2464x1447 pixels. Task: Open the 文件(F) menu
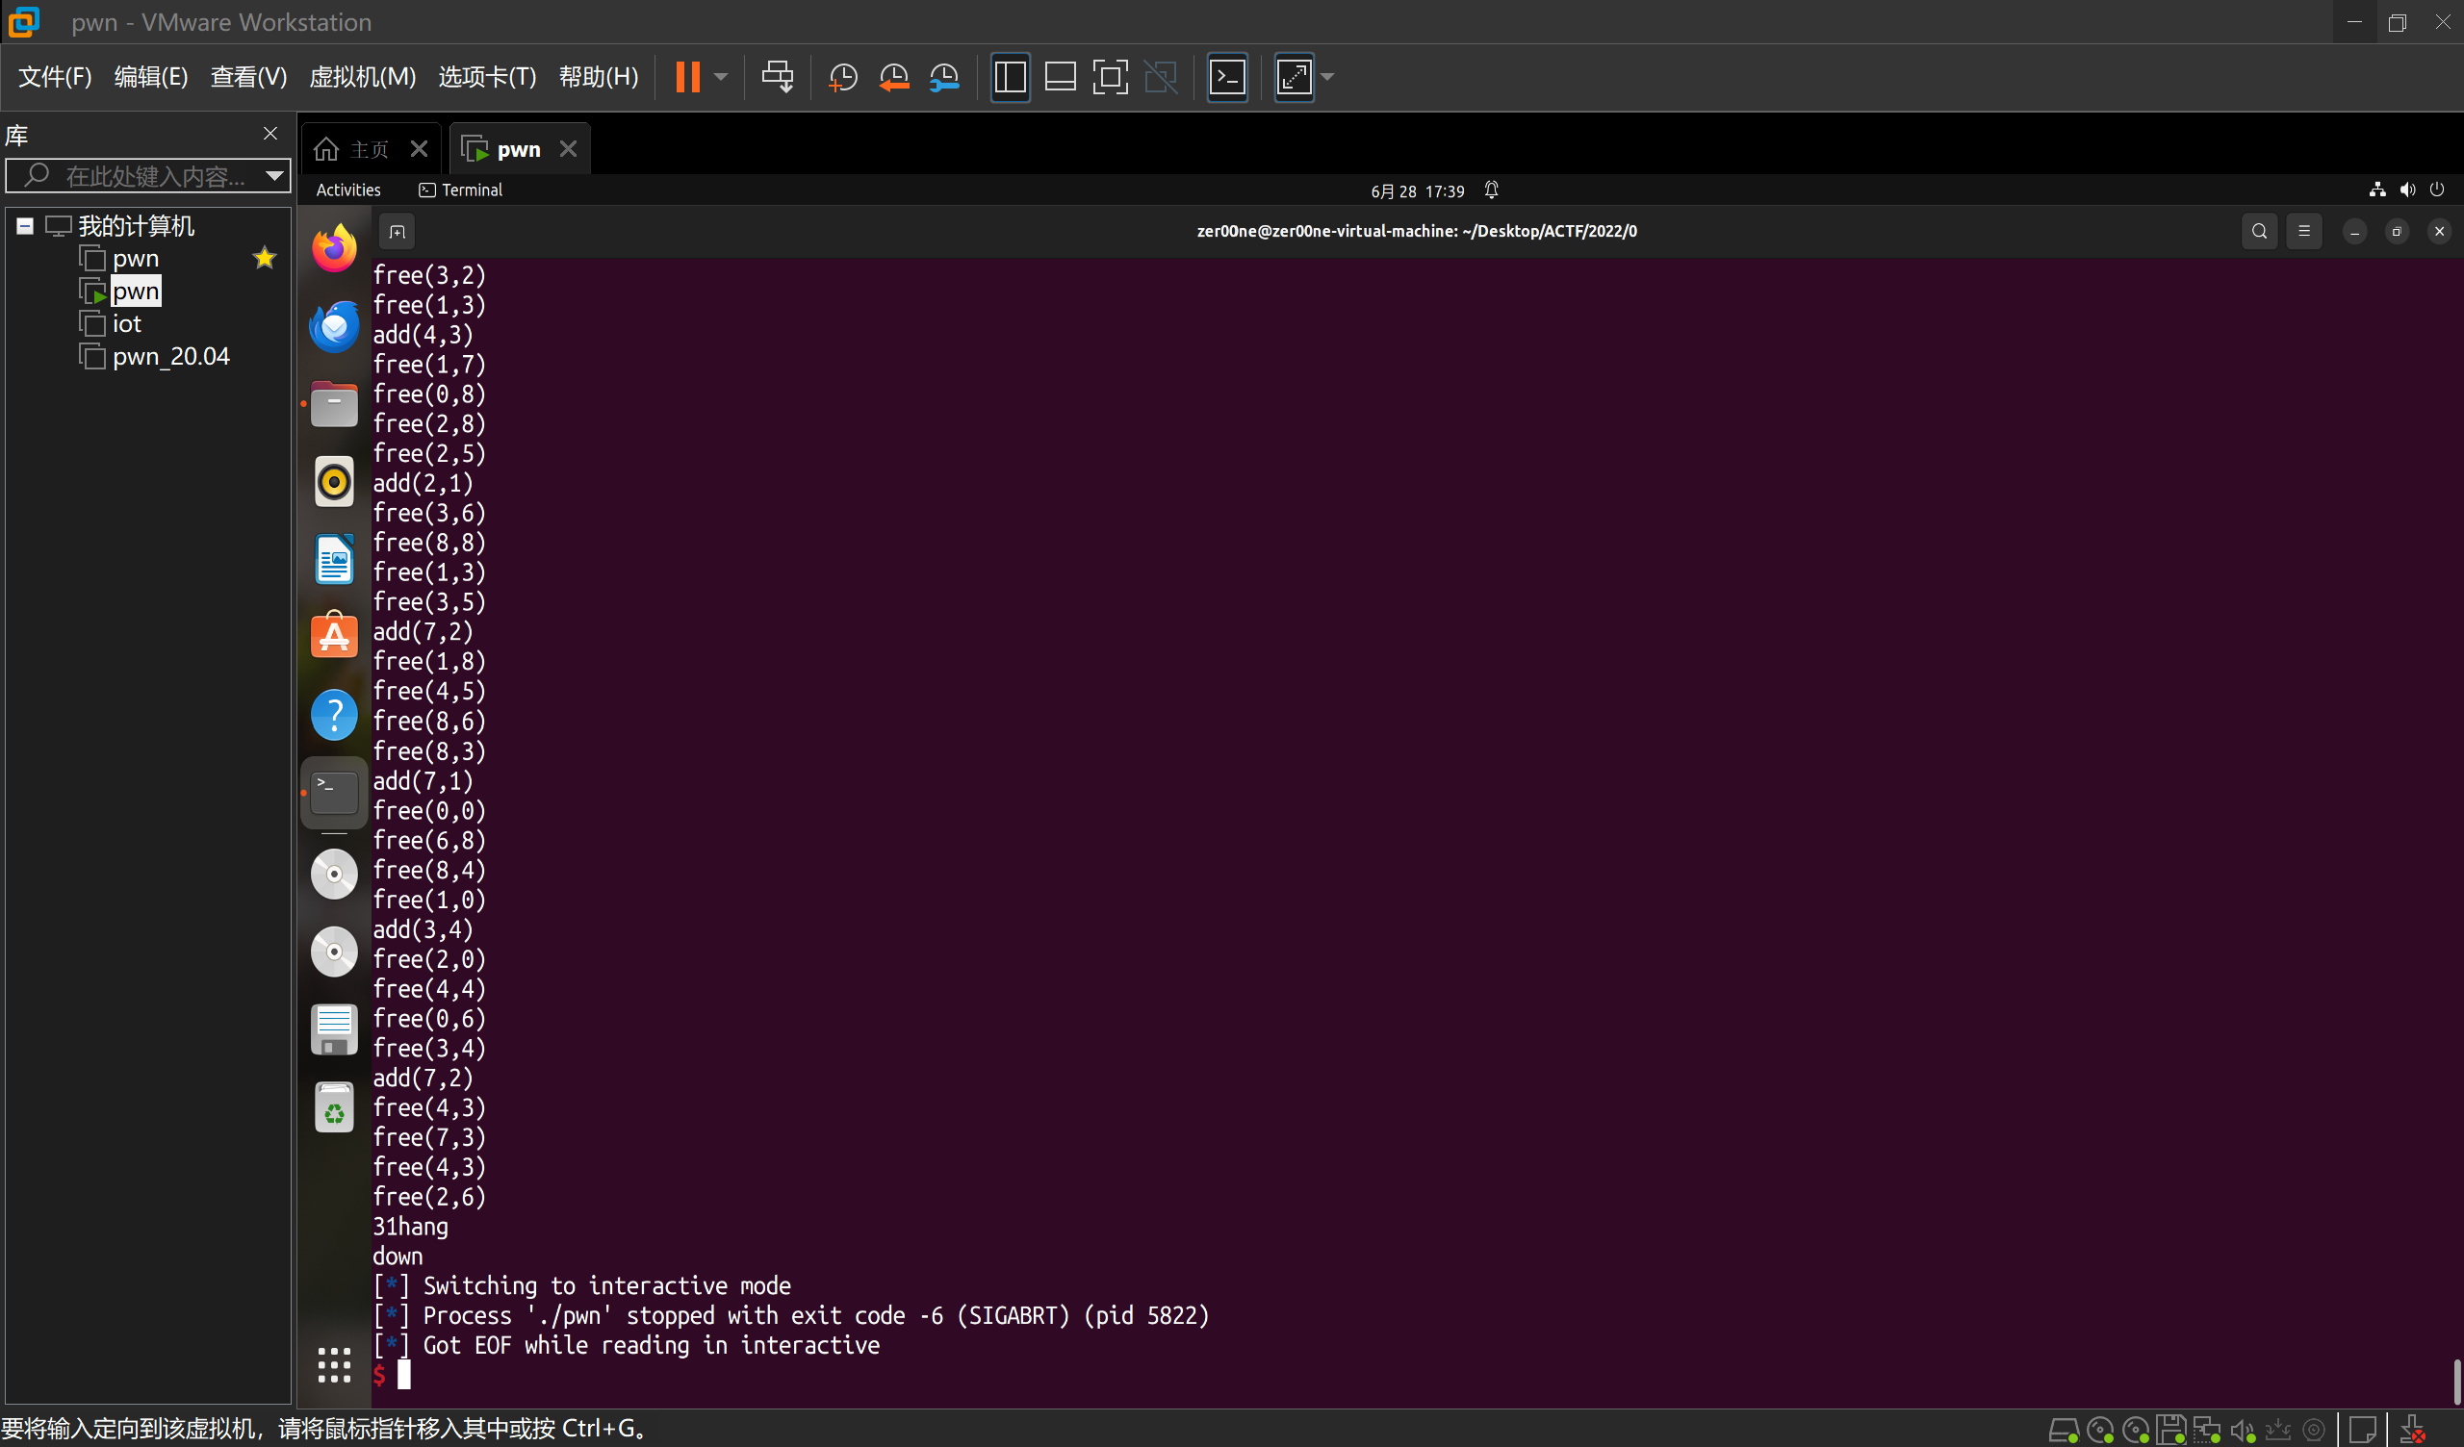(55, 76)
